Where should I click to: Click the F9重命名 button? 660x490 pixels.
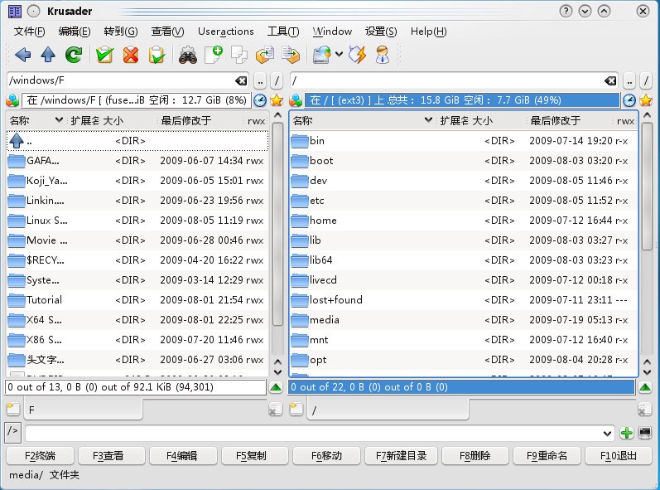547,456
